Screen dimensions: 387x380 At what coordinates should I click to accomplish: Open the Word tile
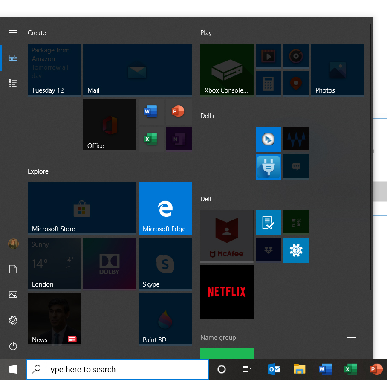click(151, 111)
